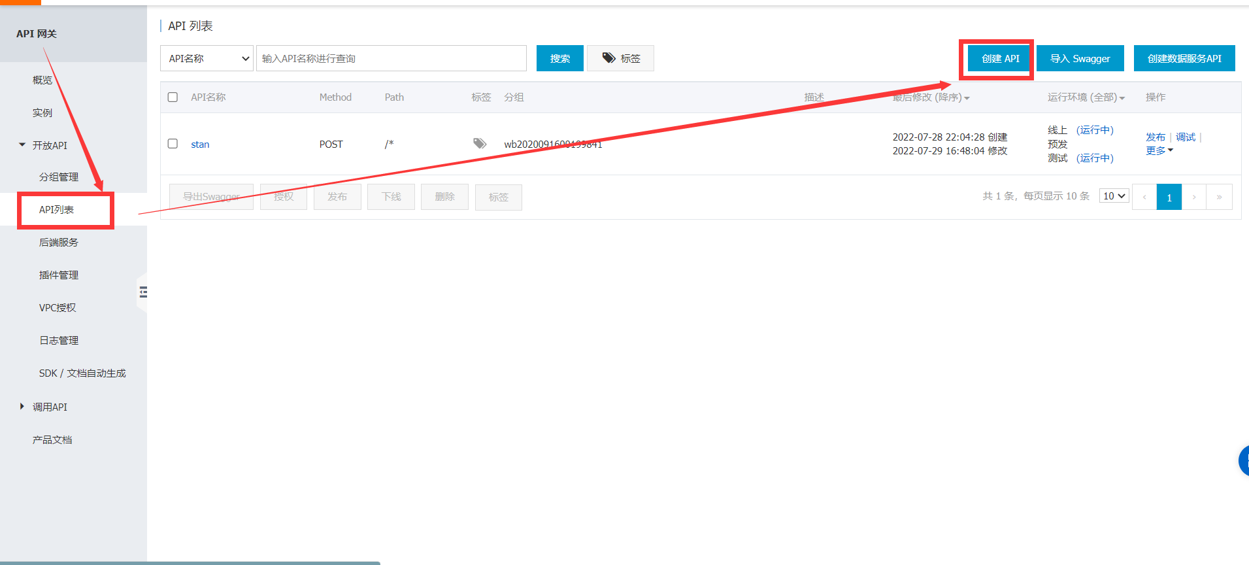Click the 标签 batch button
This screenshot has height=565, width=1249.
pyautogui.click(x=498, y=197)
